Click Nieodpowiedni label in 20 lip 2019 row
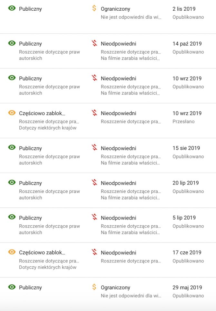The width and height of the screenshot is (216, 311). pyautogui.click(x=118, y=183)
